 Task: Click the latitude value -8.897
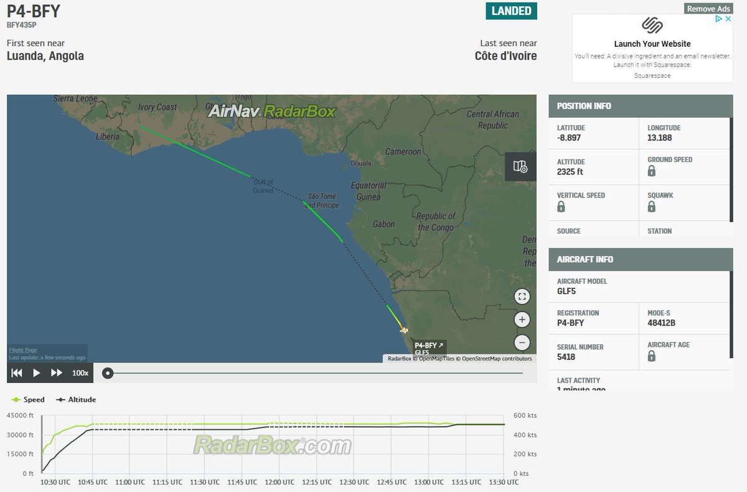[x=569, y=138]
